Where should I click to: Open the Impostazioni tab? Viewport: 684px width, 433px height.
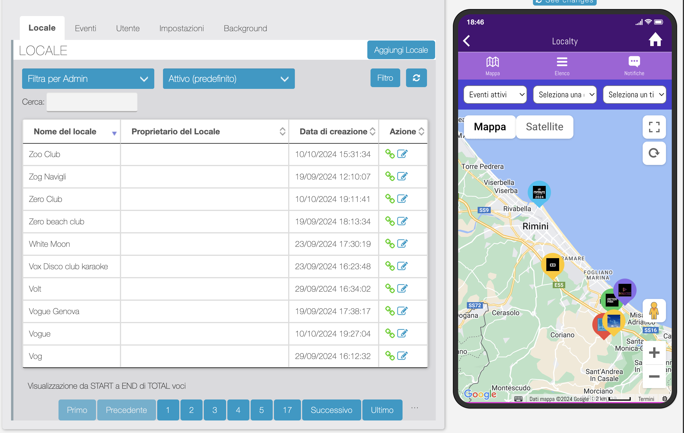(181, 28)
